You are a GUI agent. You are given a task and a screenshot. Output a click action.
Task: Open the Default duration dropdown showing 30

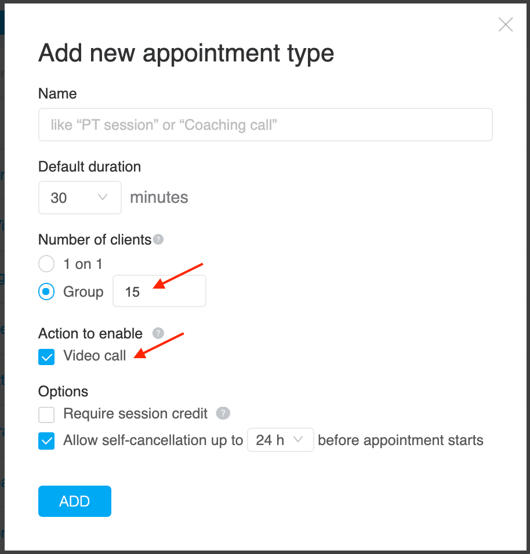pyautogui.click(x=80, y=198)
